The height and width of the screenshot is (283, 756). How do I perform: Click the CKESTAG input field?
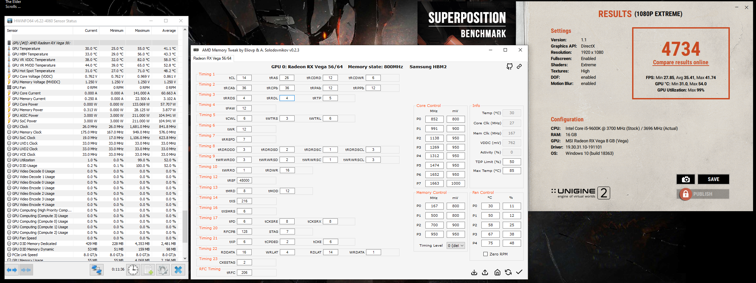point(244,262)
